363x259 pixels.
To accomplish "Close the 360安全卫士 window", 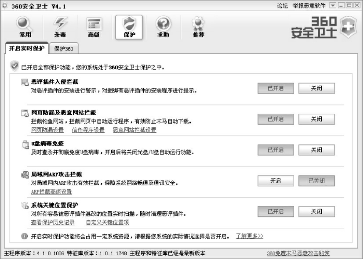I will [x=357, y=5].
